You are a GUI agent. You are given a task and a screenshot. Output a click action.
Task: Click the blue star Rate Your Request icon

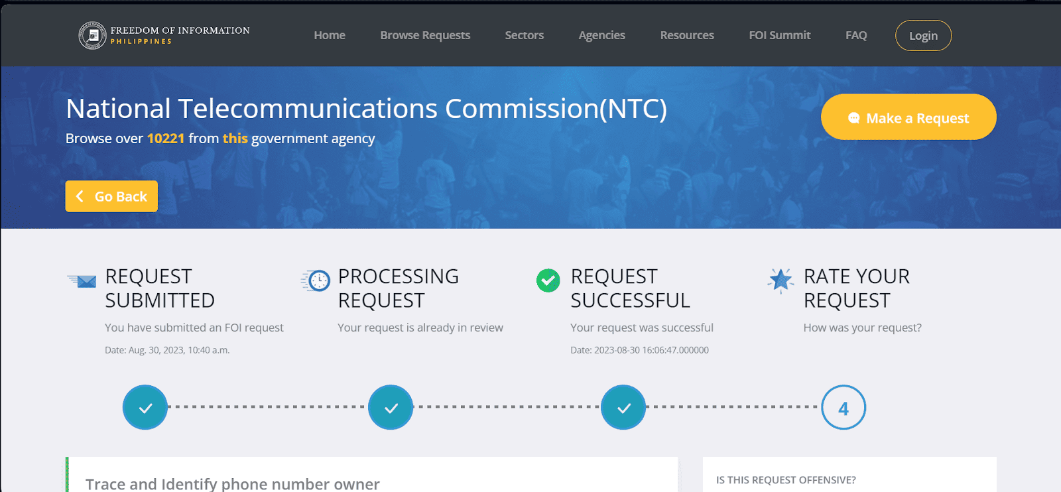coord(780,280)
